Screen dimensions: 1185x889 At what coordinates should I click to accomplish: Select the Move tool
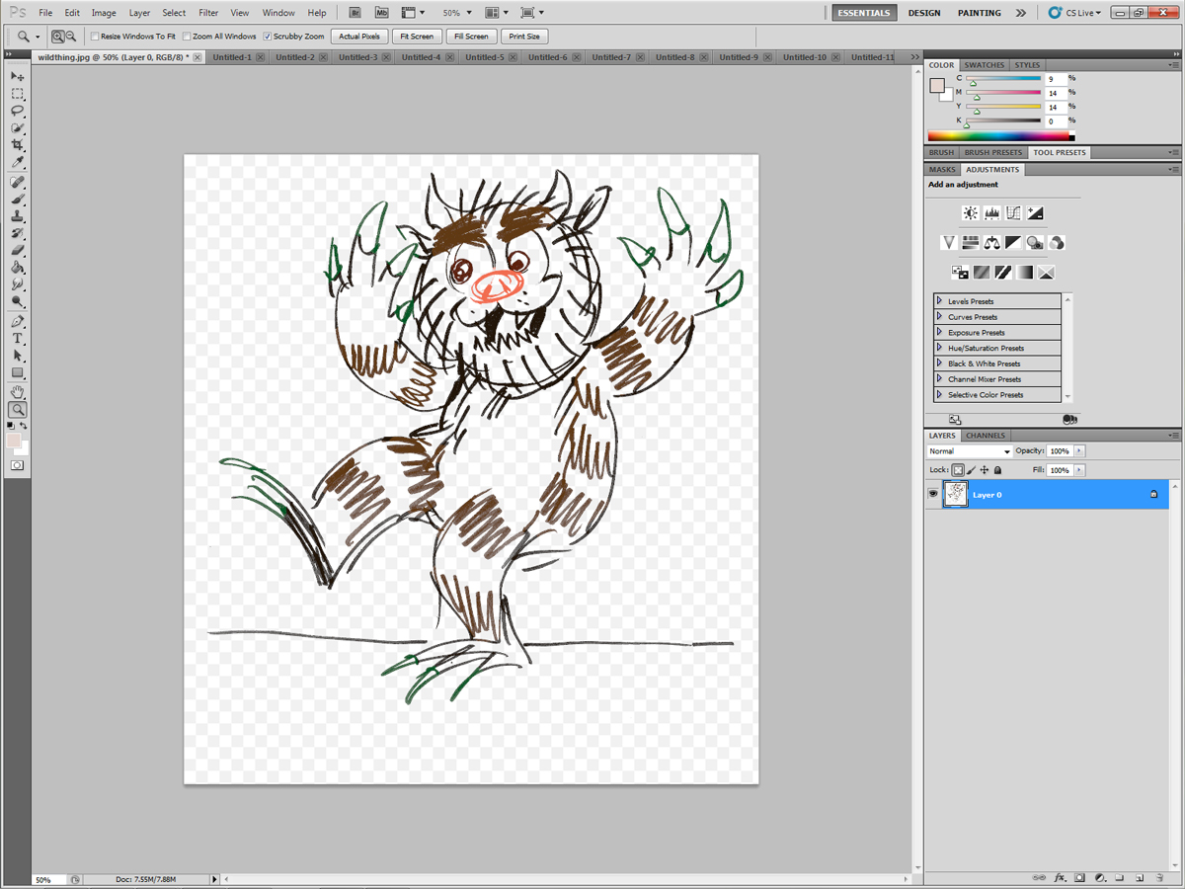pyautogui.click(x=18, y=76)
